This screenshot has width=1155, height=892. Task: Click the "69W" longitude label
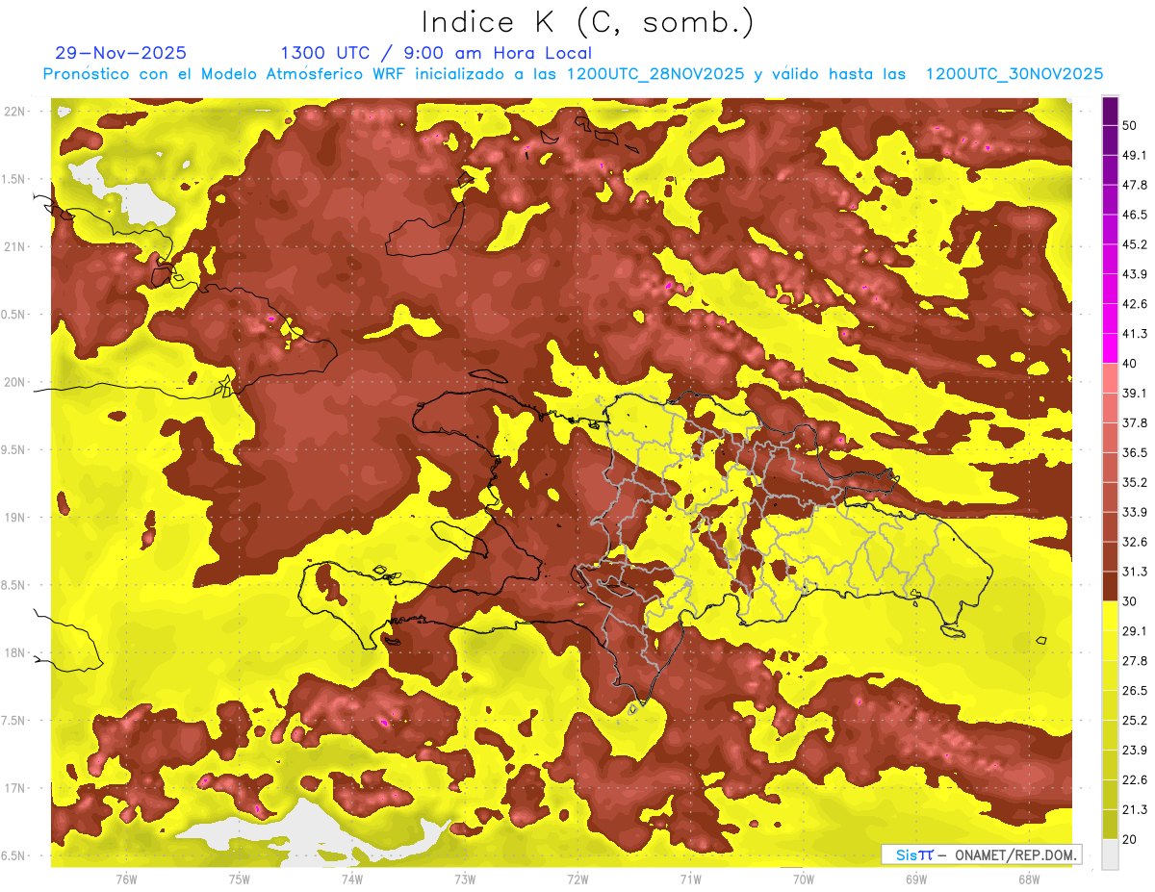[x=915, y=879]
